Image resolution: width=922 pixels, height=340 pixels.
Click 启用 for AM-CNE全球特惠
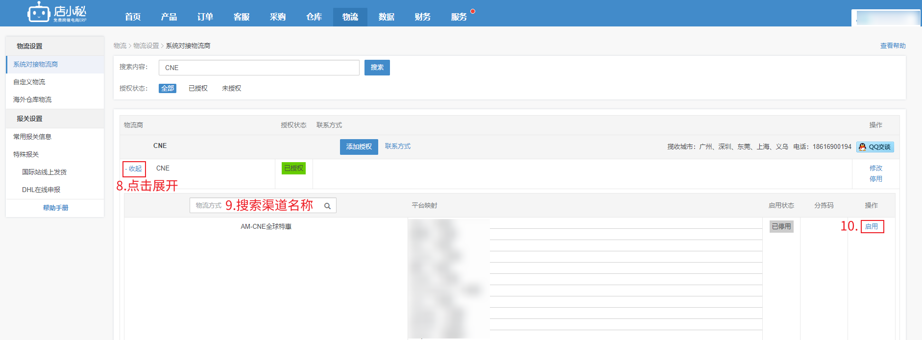tap(872, 226)
